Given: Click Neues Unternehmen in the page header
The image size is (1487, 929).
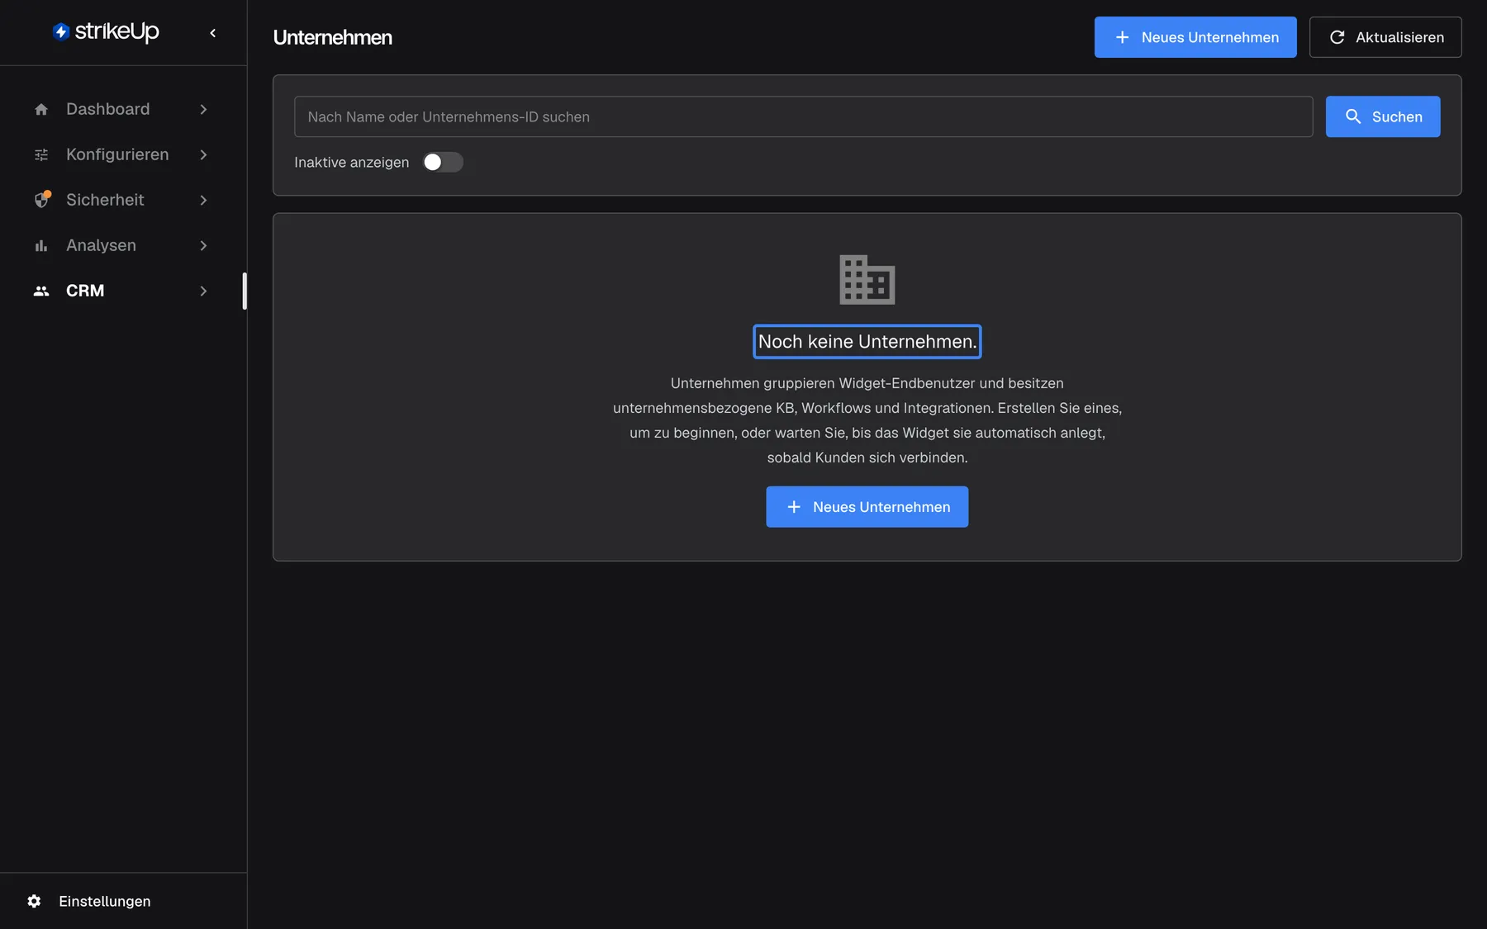Looking at the screenshot, I should [x=1195, y=37].
